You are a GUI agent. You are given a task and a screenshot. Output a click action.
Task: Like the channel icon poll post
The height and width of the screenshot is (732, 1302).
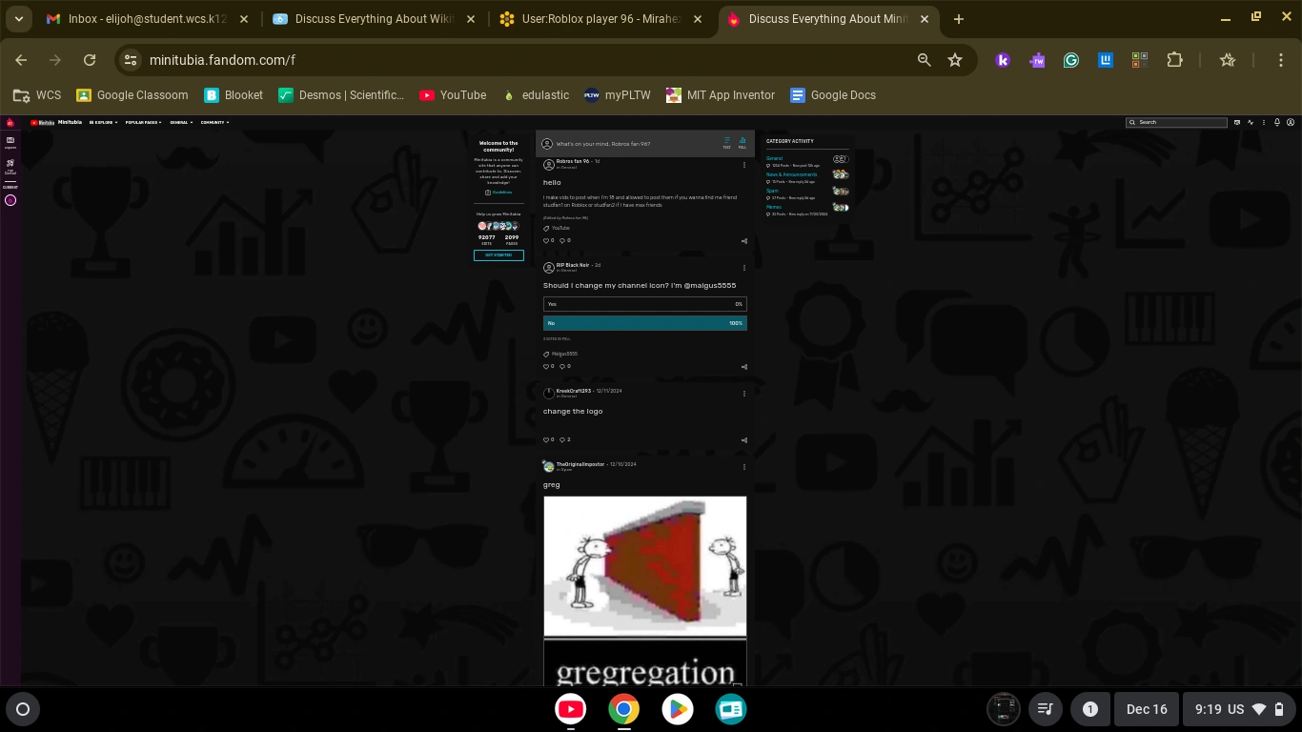548,366
